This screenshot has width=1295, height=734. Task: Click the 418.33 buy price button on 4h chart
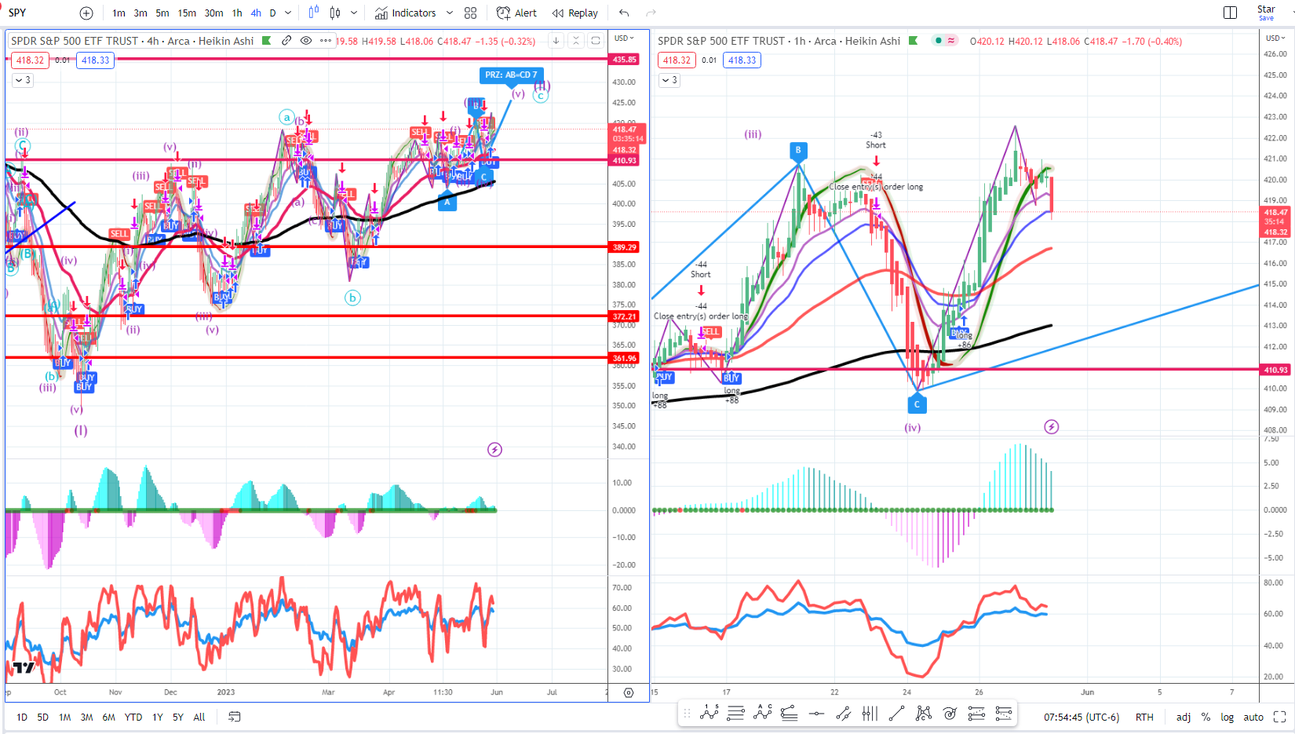coord(96,60)
